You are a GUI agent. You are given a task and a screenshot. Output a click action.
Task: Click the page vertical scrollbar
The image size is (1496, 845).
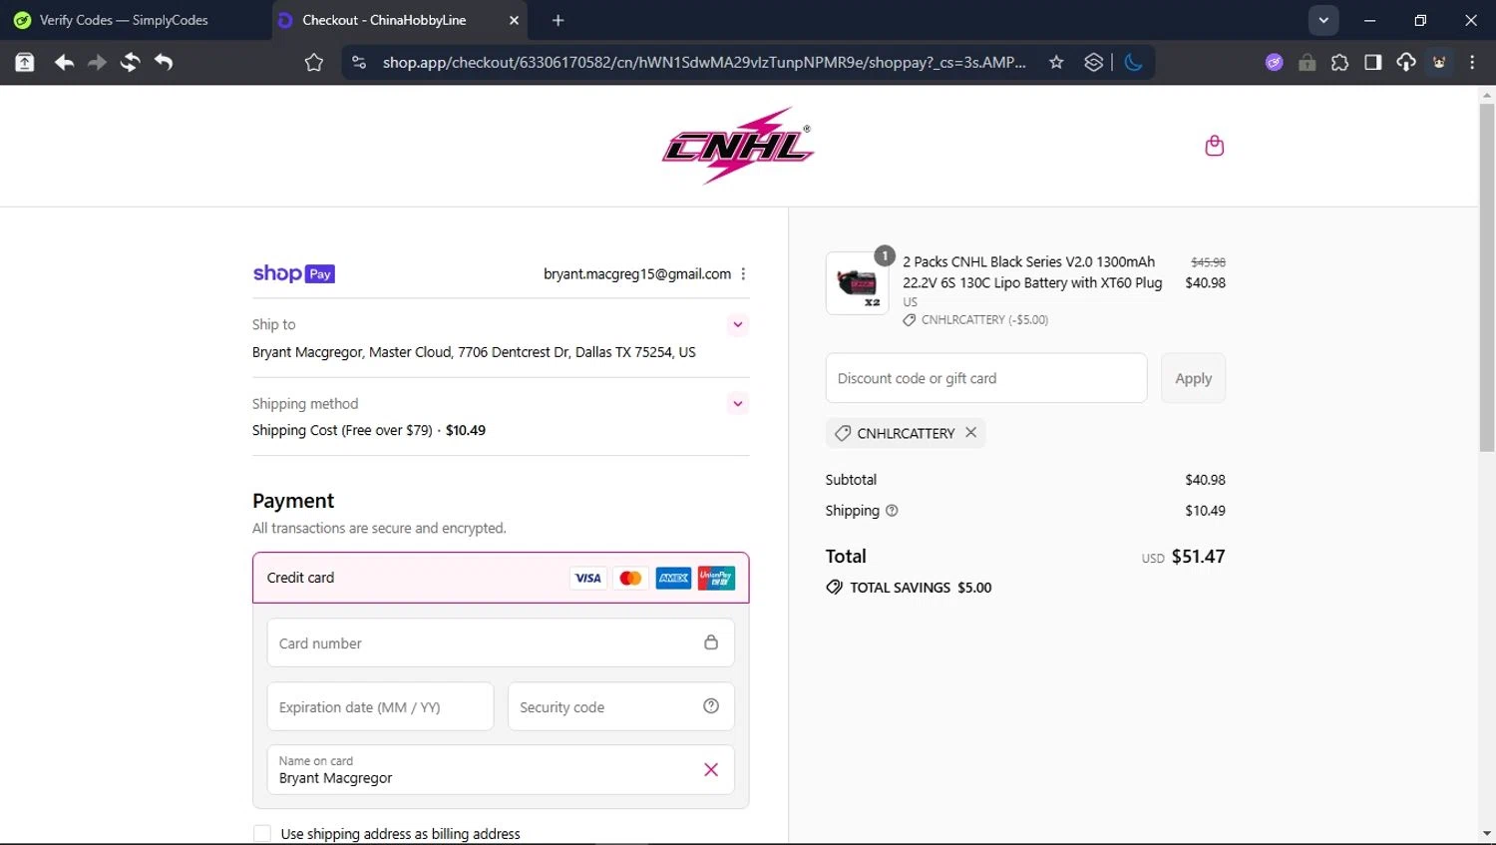[x=1487, y=277]
